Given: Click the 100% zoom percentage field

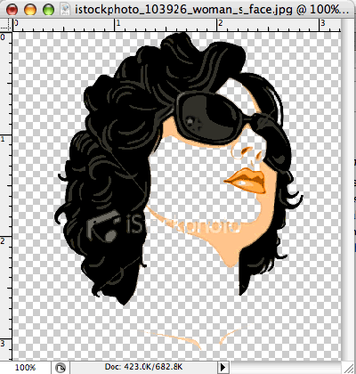Looking at the screenshot, I should point(25,368).
